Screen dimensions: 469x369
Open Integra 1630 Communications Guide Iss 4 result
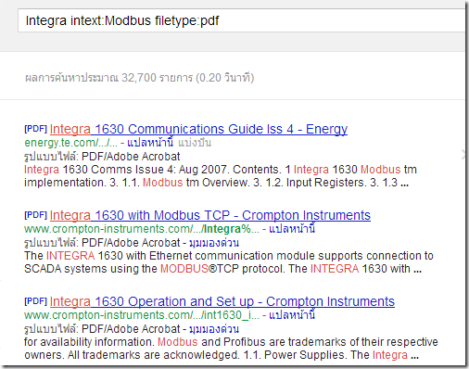click(198, 129)
